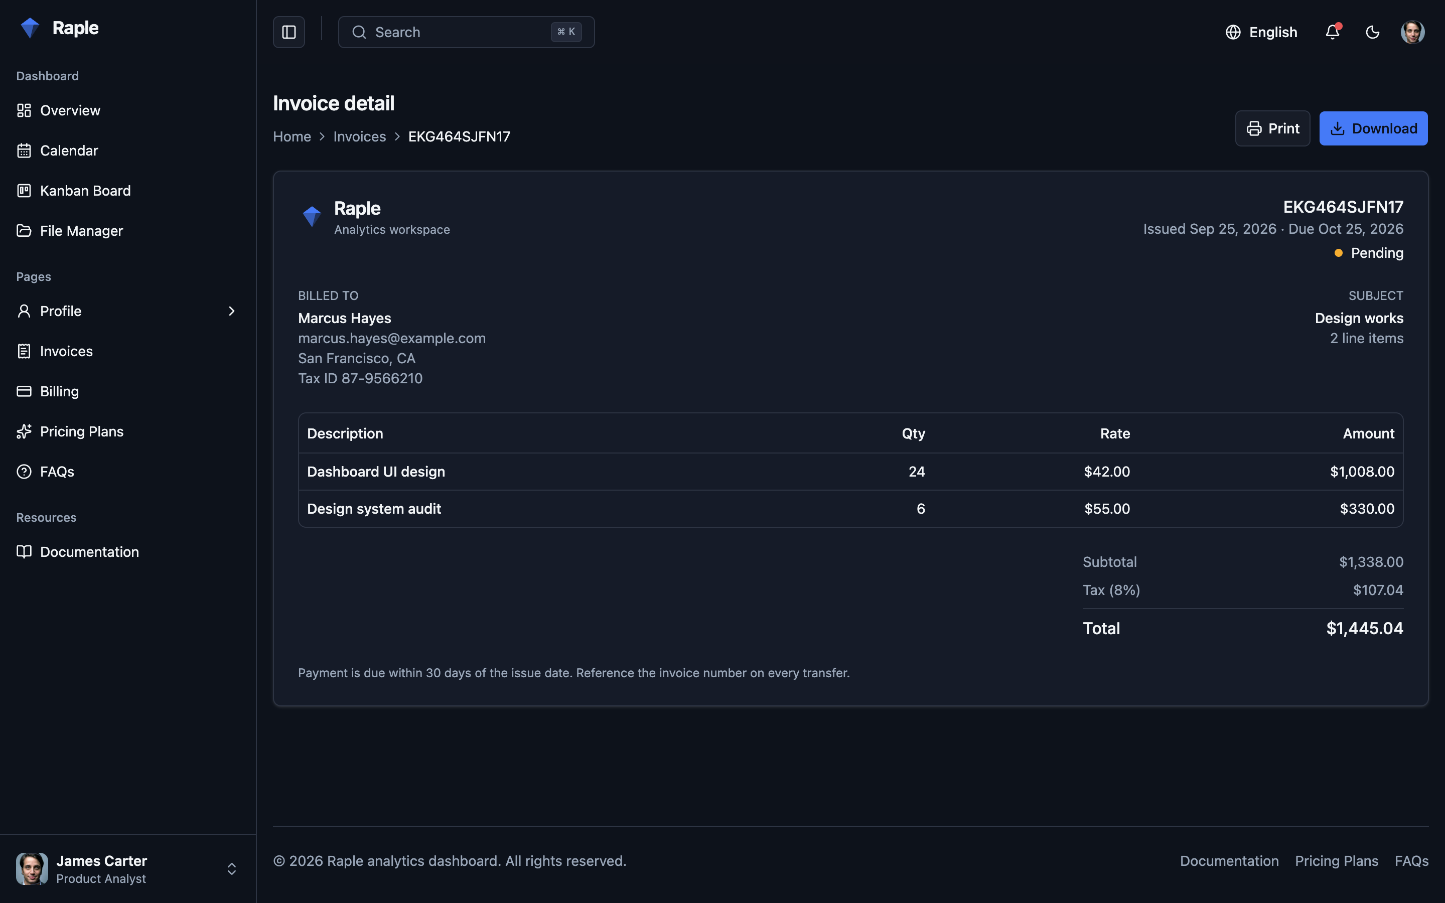Image resolution: width=1445 pixels, height=903 pixels.
Task: Click the Billing card icon
Action: tap(24, 391)
